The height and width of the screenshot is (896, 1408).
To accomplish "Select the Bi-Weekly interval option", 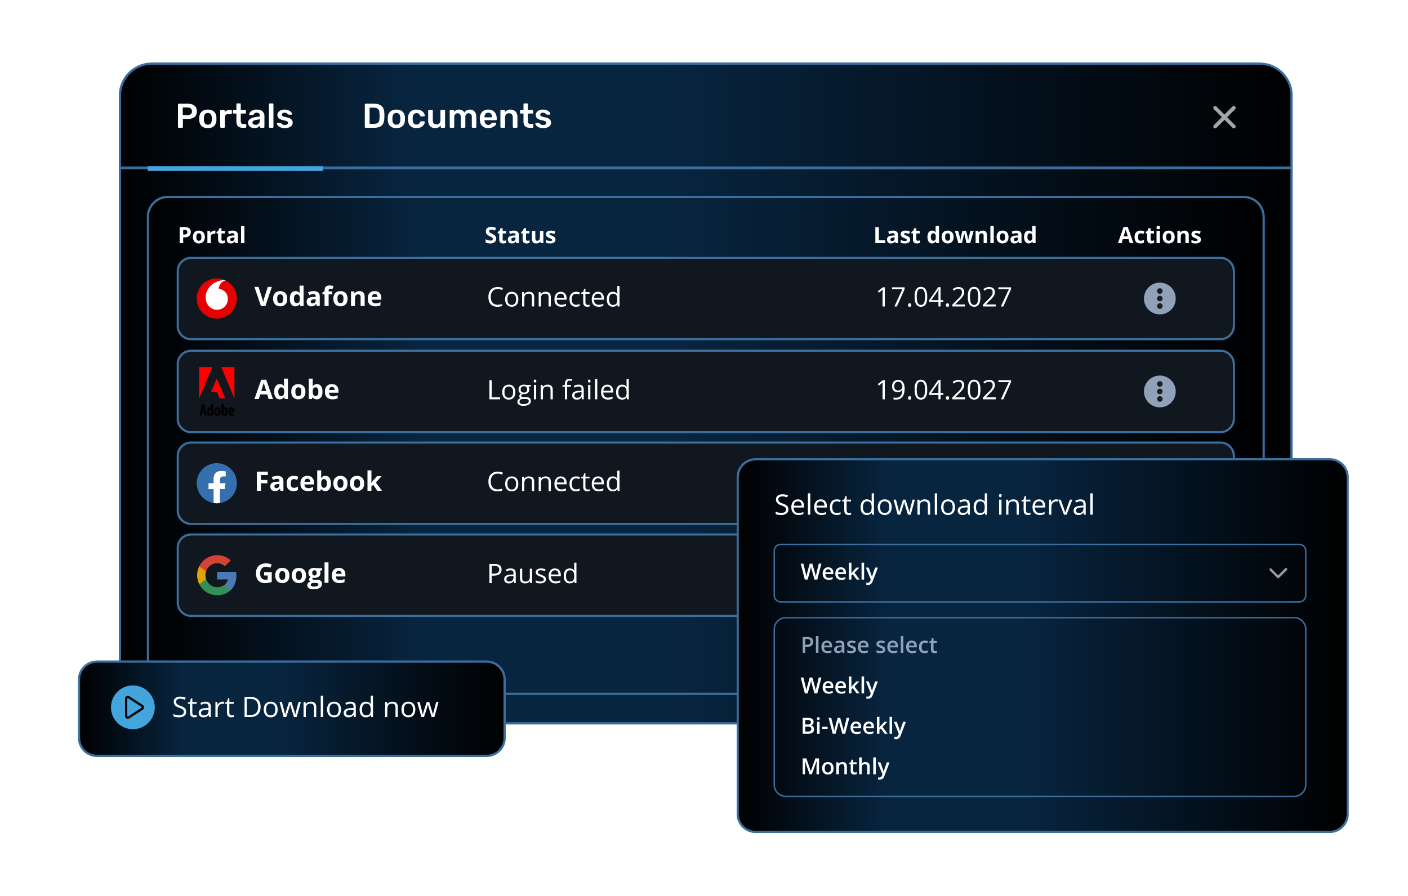I will tap(853, 726).
